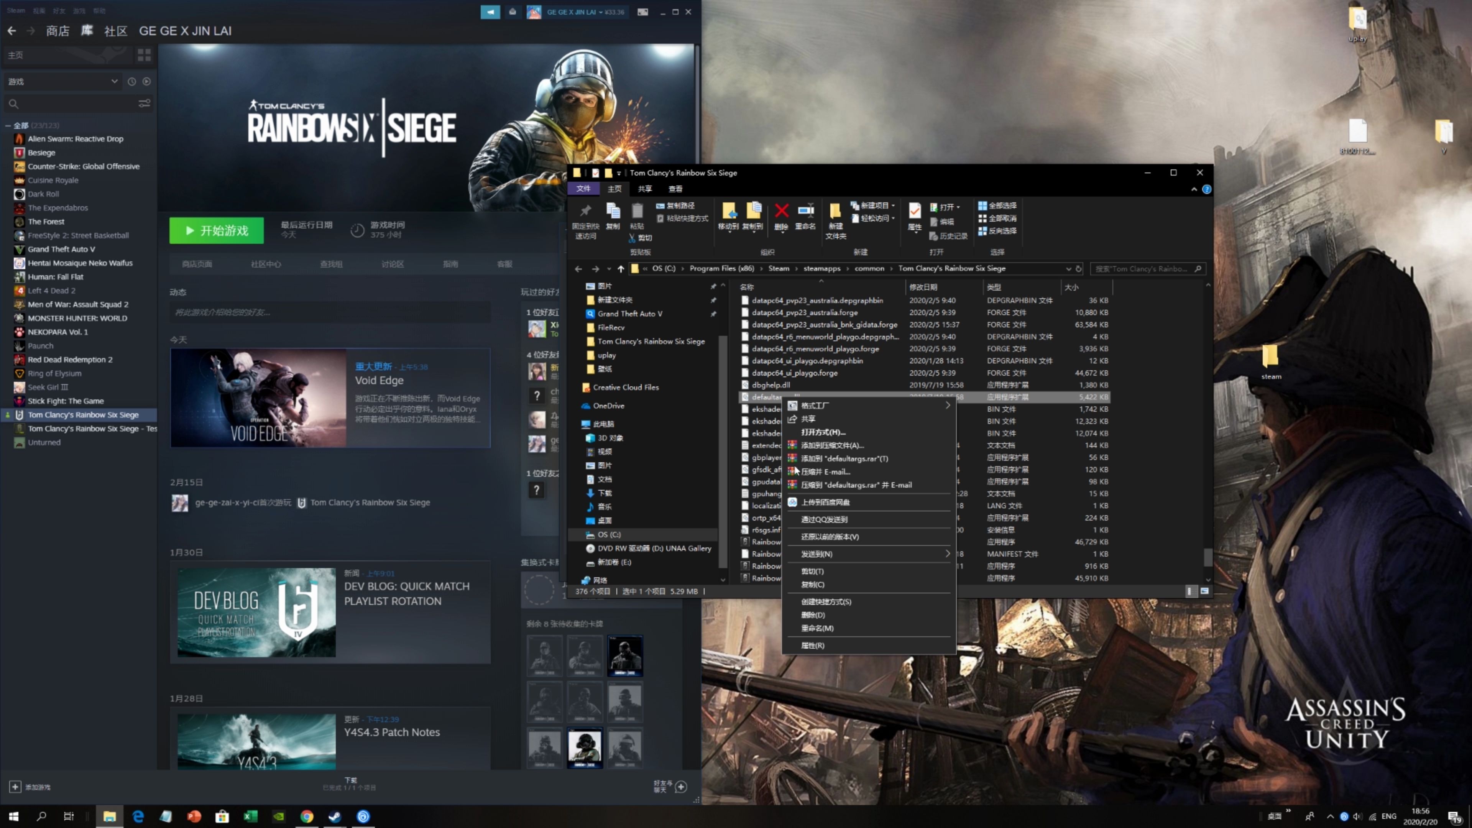
Task: Click Move To folder icon in ribbon
Action: (729, 211)
